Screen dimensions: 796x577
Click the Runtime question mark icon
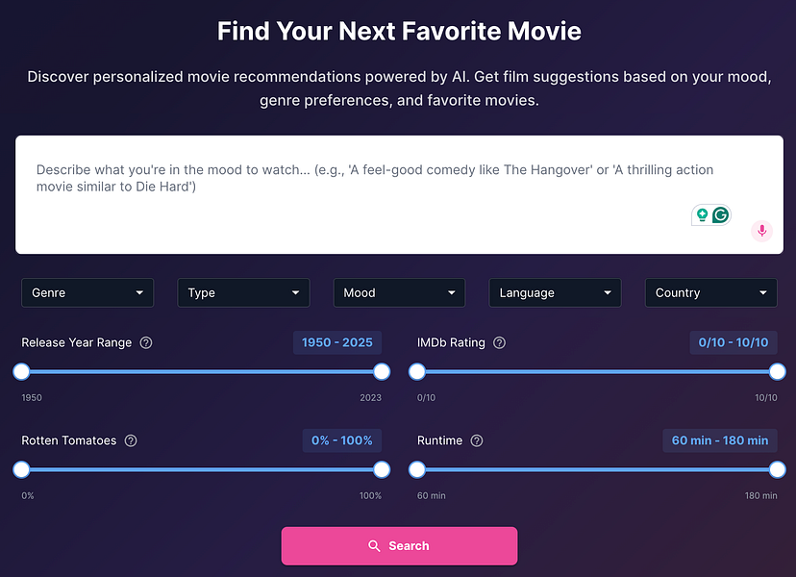pos(475,440)
